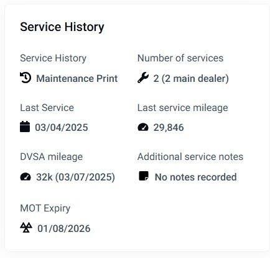This screenshot has width=270, height=258.
Task: Select the Service History card heading
Action: 62,27
